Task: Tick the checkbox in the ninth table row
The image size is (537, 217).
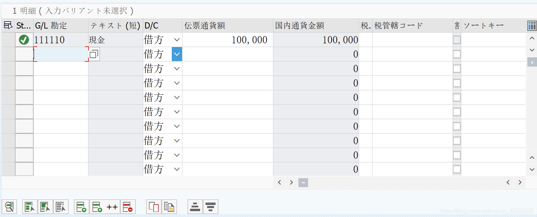Action: [457, 155]
